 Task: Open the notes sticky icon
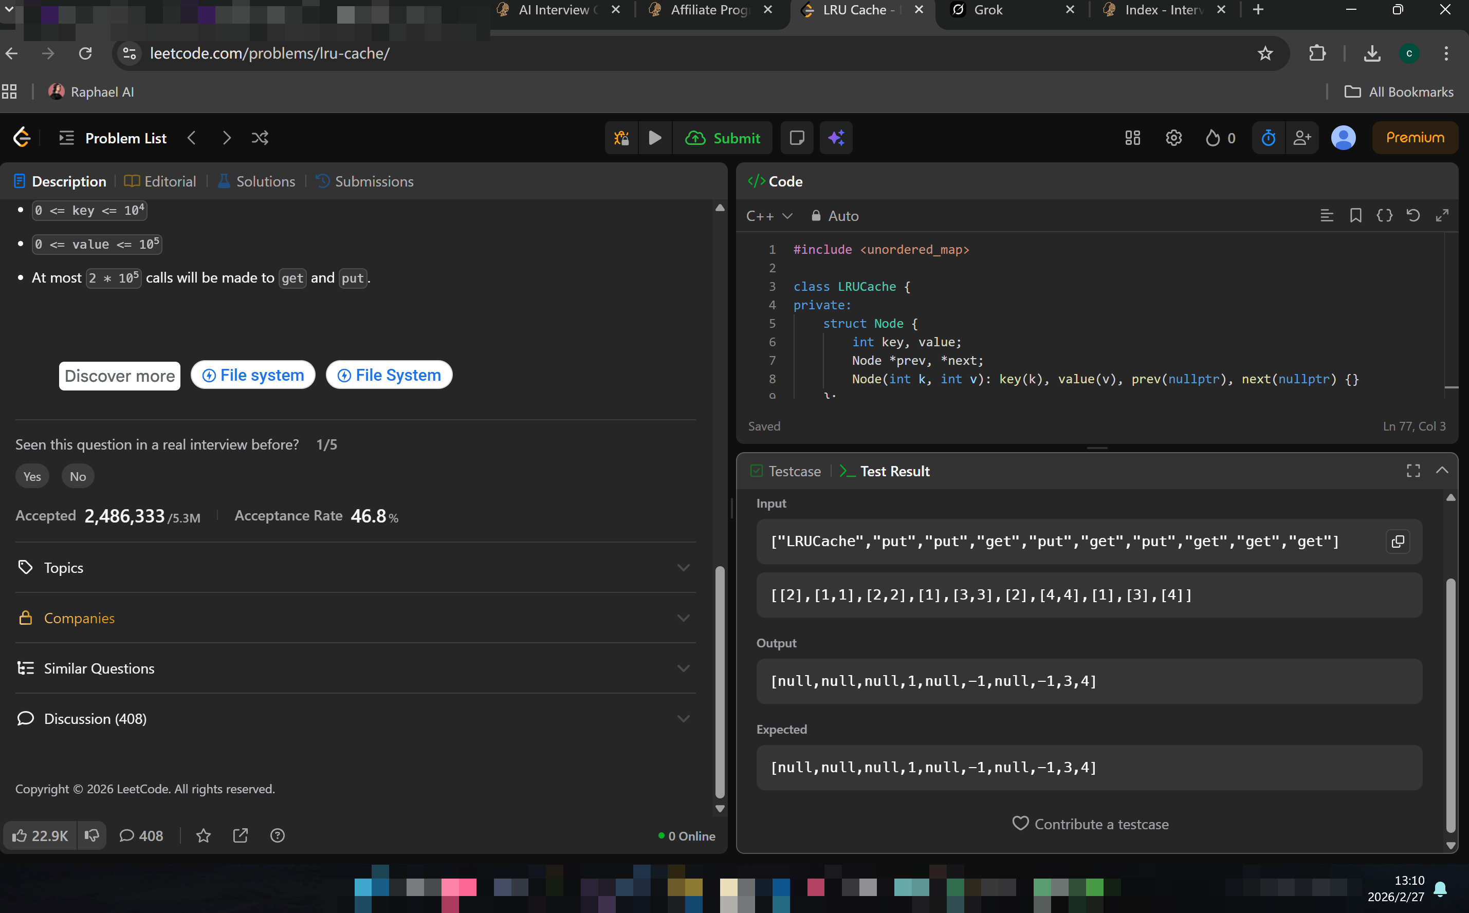[x=797, y=138]
